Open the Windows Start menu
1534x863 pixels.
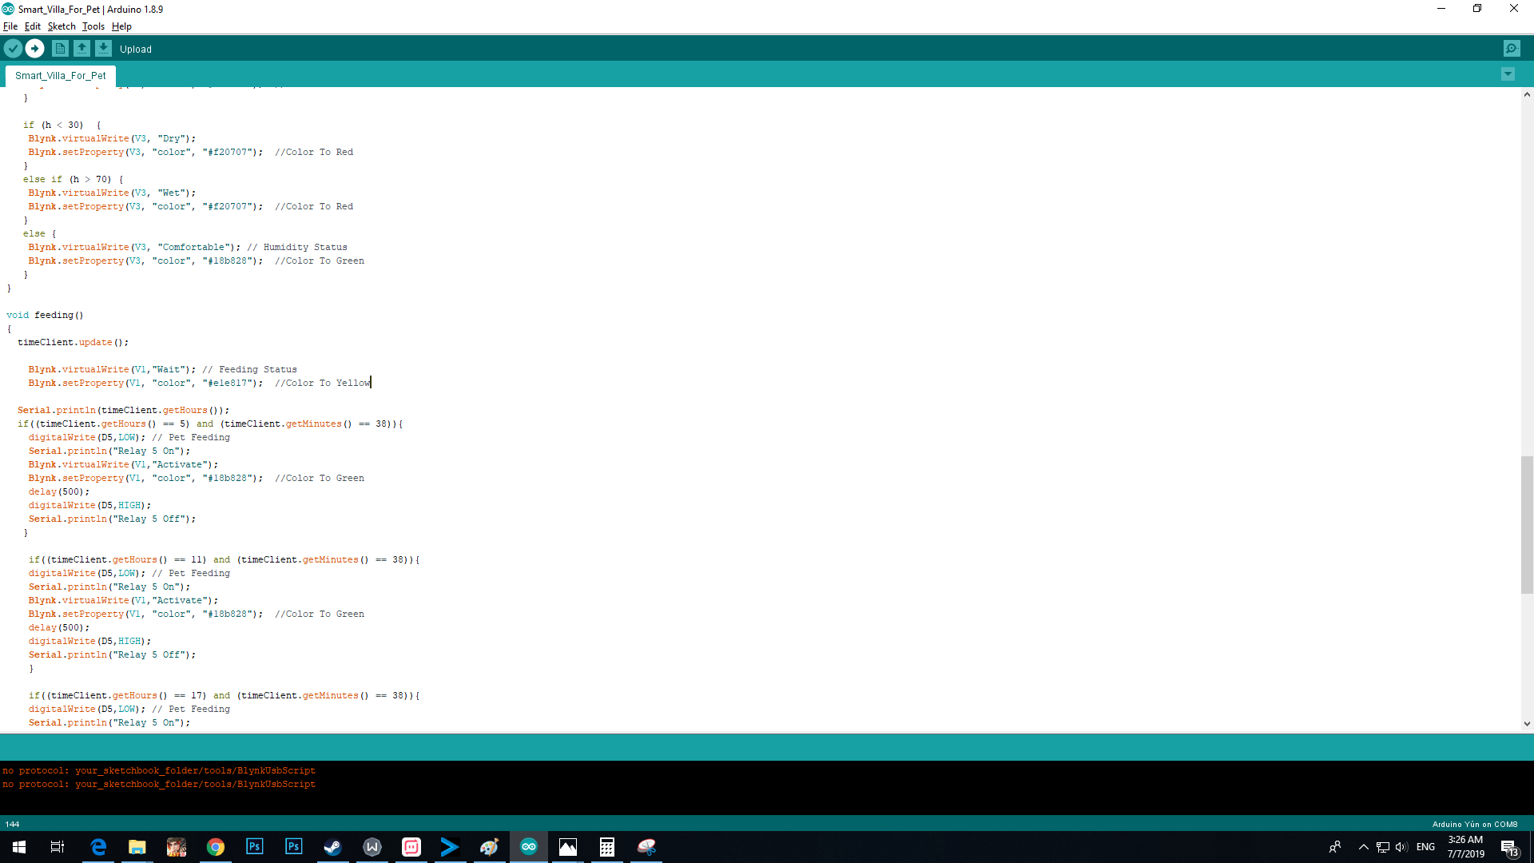[x=19, y=847]
